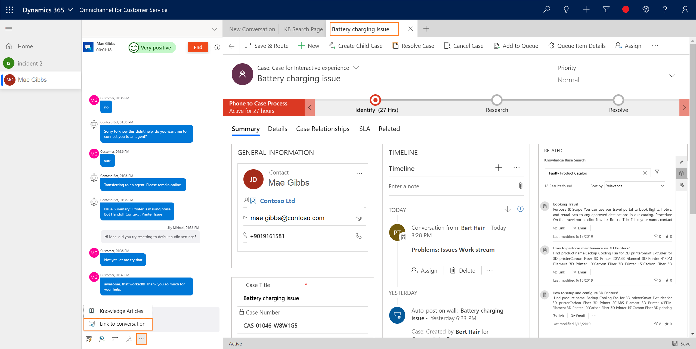Toggle the customer info panel icon
The image size is (696, 349).
[218, 47]
